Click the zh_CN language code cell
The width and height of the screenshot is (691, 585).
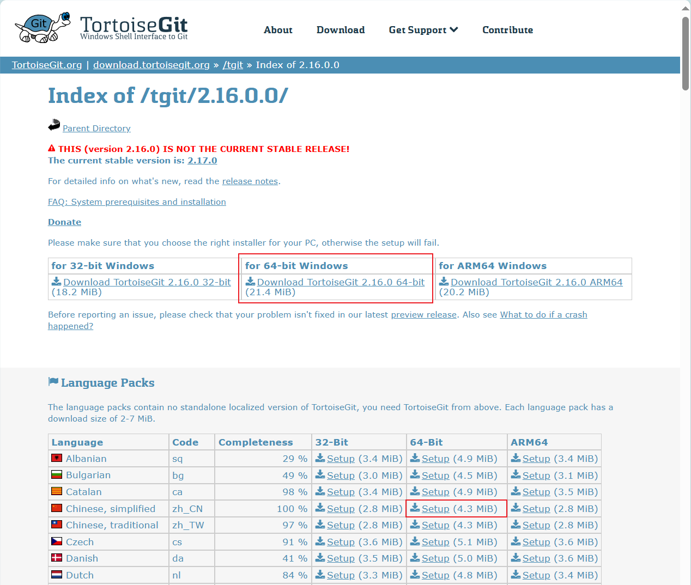(191, 509)
